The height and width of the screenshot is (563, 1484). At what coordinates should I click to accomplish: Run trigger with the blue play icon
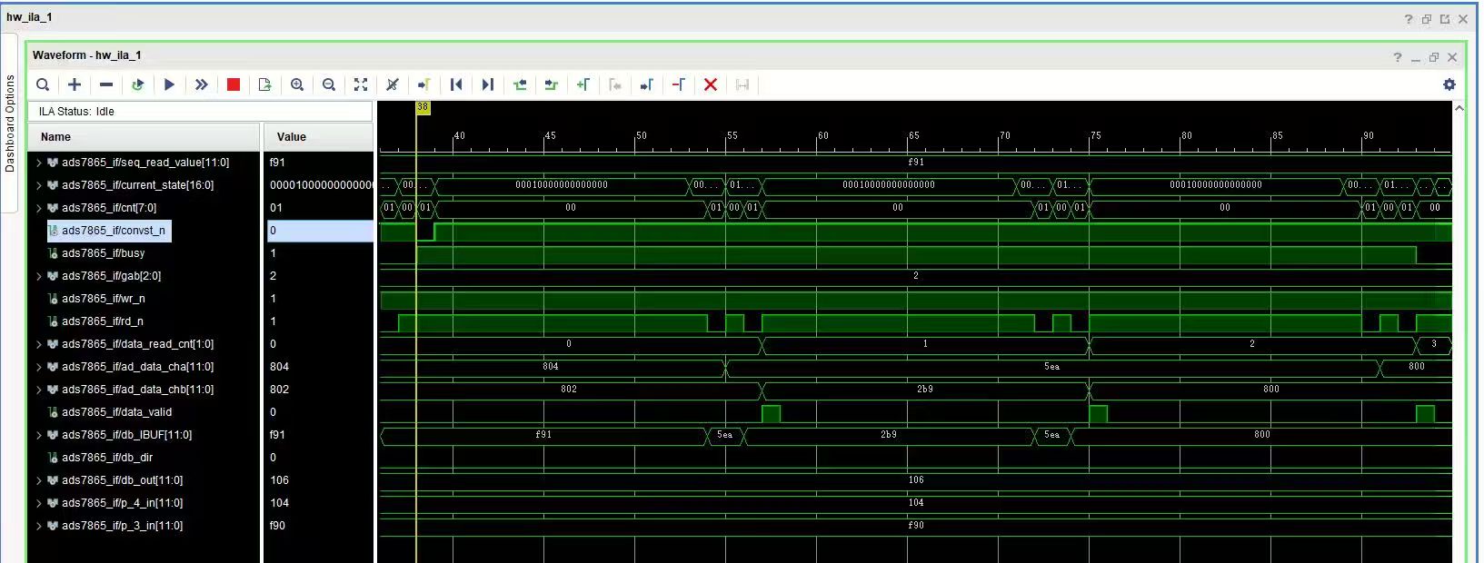[x=169, y=84]
